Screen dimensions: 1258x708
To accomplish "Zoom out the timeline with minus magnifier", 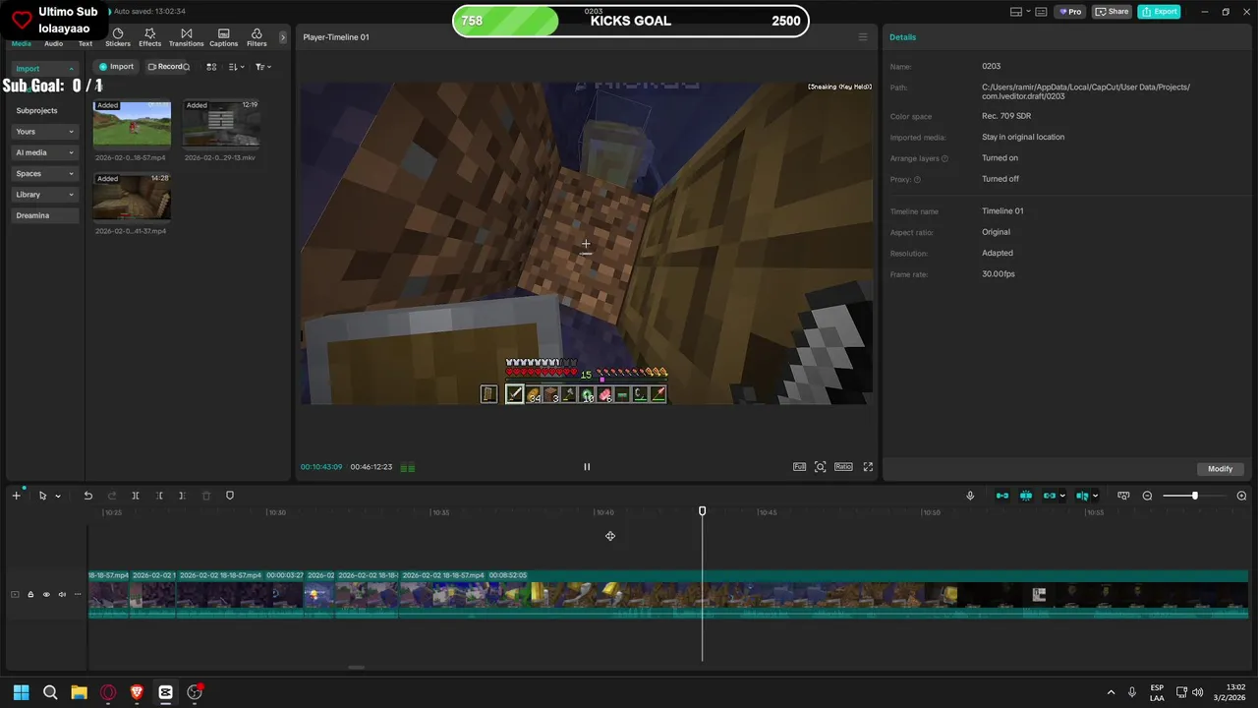I will [1147, 496].
